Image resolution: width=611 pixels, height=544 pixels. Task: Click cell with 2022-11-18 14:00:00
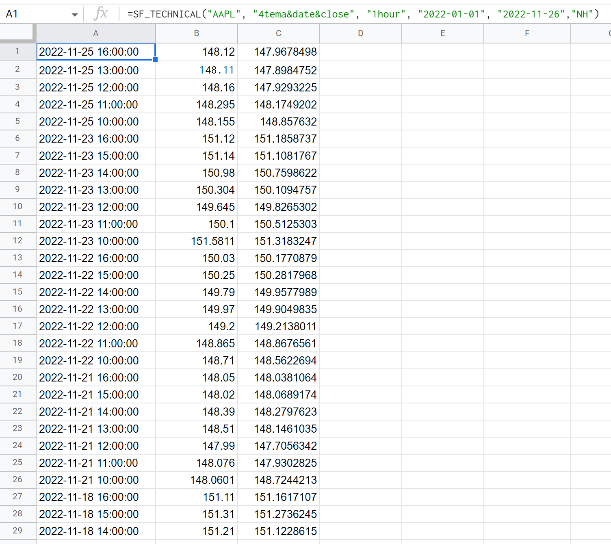[96, 531]
